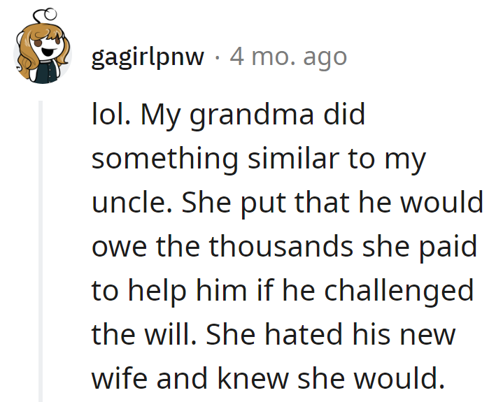
Task: Open the '4 mo. ago' timestamp permalink
Action: (x=288, y=57)
